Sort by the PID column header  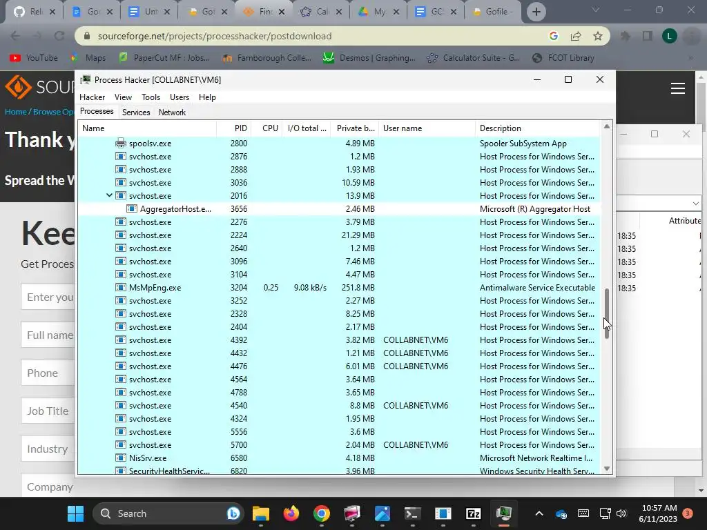tap(233, 128)
